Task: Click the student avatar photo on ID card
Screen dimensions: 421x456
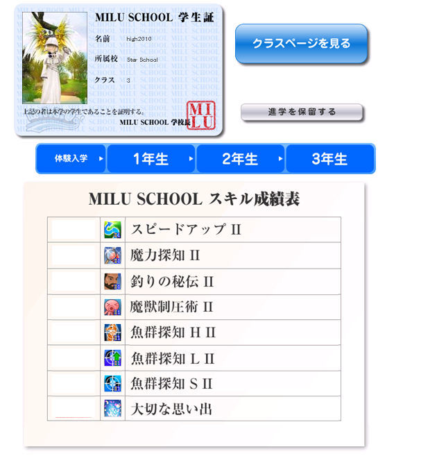Action: tap(55, 58)
